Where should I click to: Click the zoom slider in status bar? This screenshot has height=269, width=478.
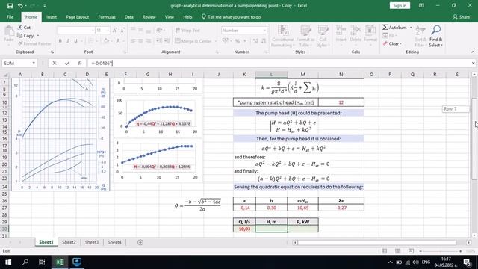pyautogui.click(x=441, y=251)
